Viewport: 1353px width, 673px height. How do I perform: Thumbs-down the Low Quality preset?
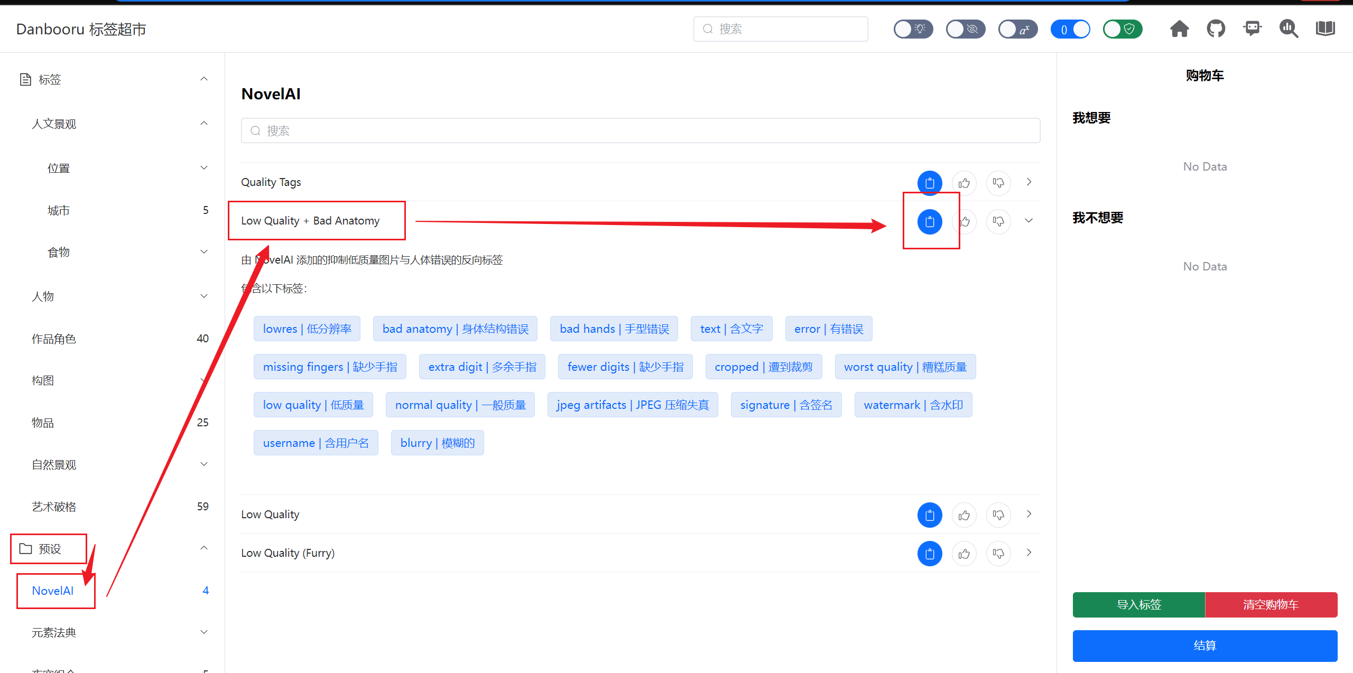998,515
